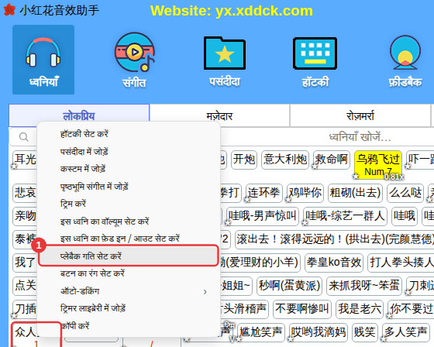
Task: Click favorite star on 耳光 button
Action: 14,167
